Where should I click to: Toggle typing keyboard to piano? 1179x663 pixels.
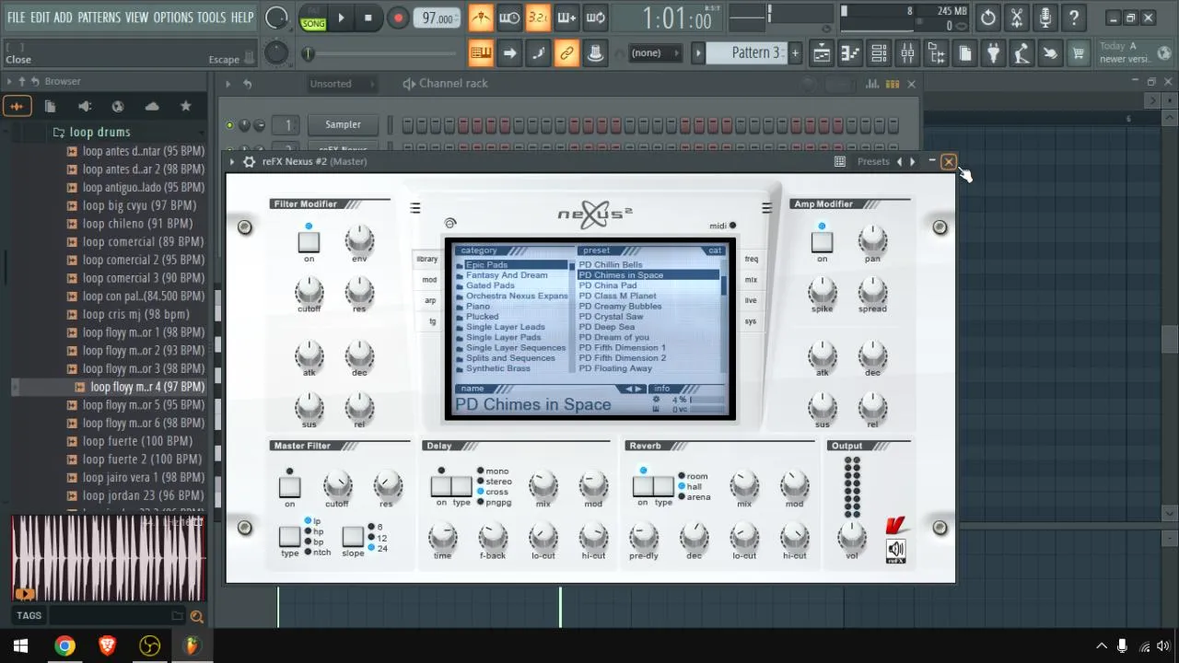click(481, 53)
